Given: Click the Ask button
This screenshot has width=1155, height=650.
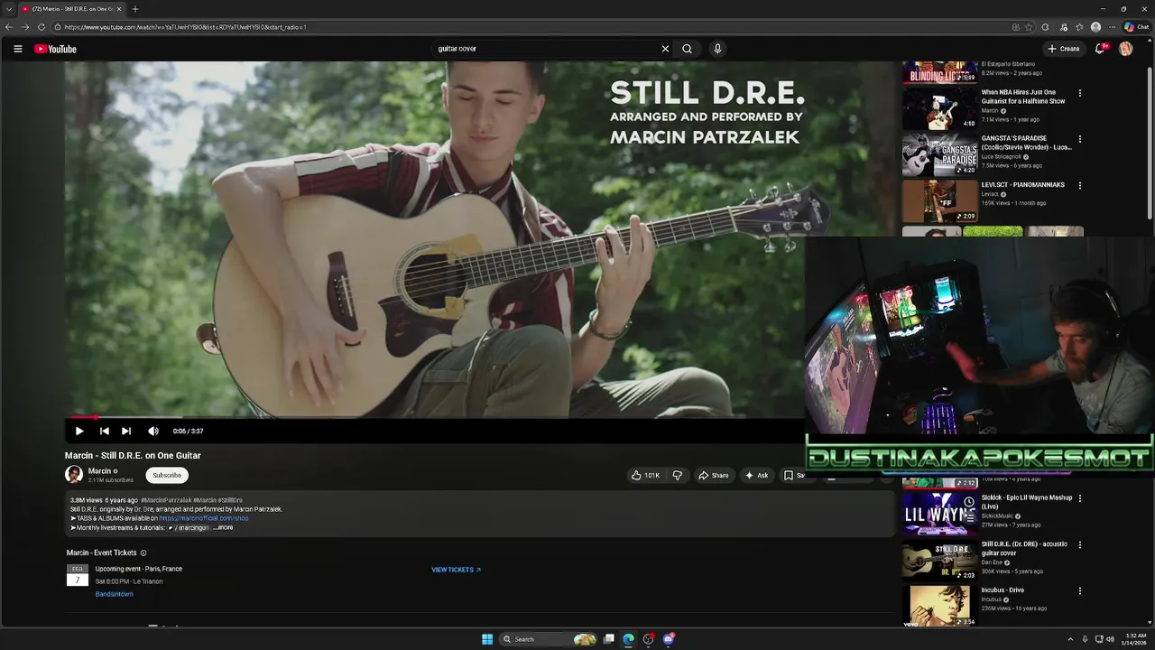Looking at the screenshot, I should 756,475.
